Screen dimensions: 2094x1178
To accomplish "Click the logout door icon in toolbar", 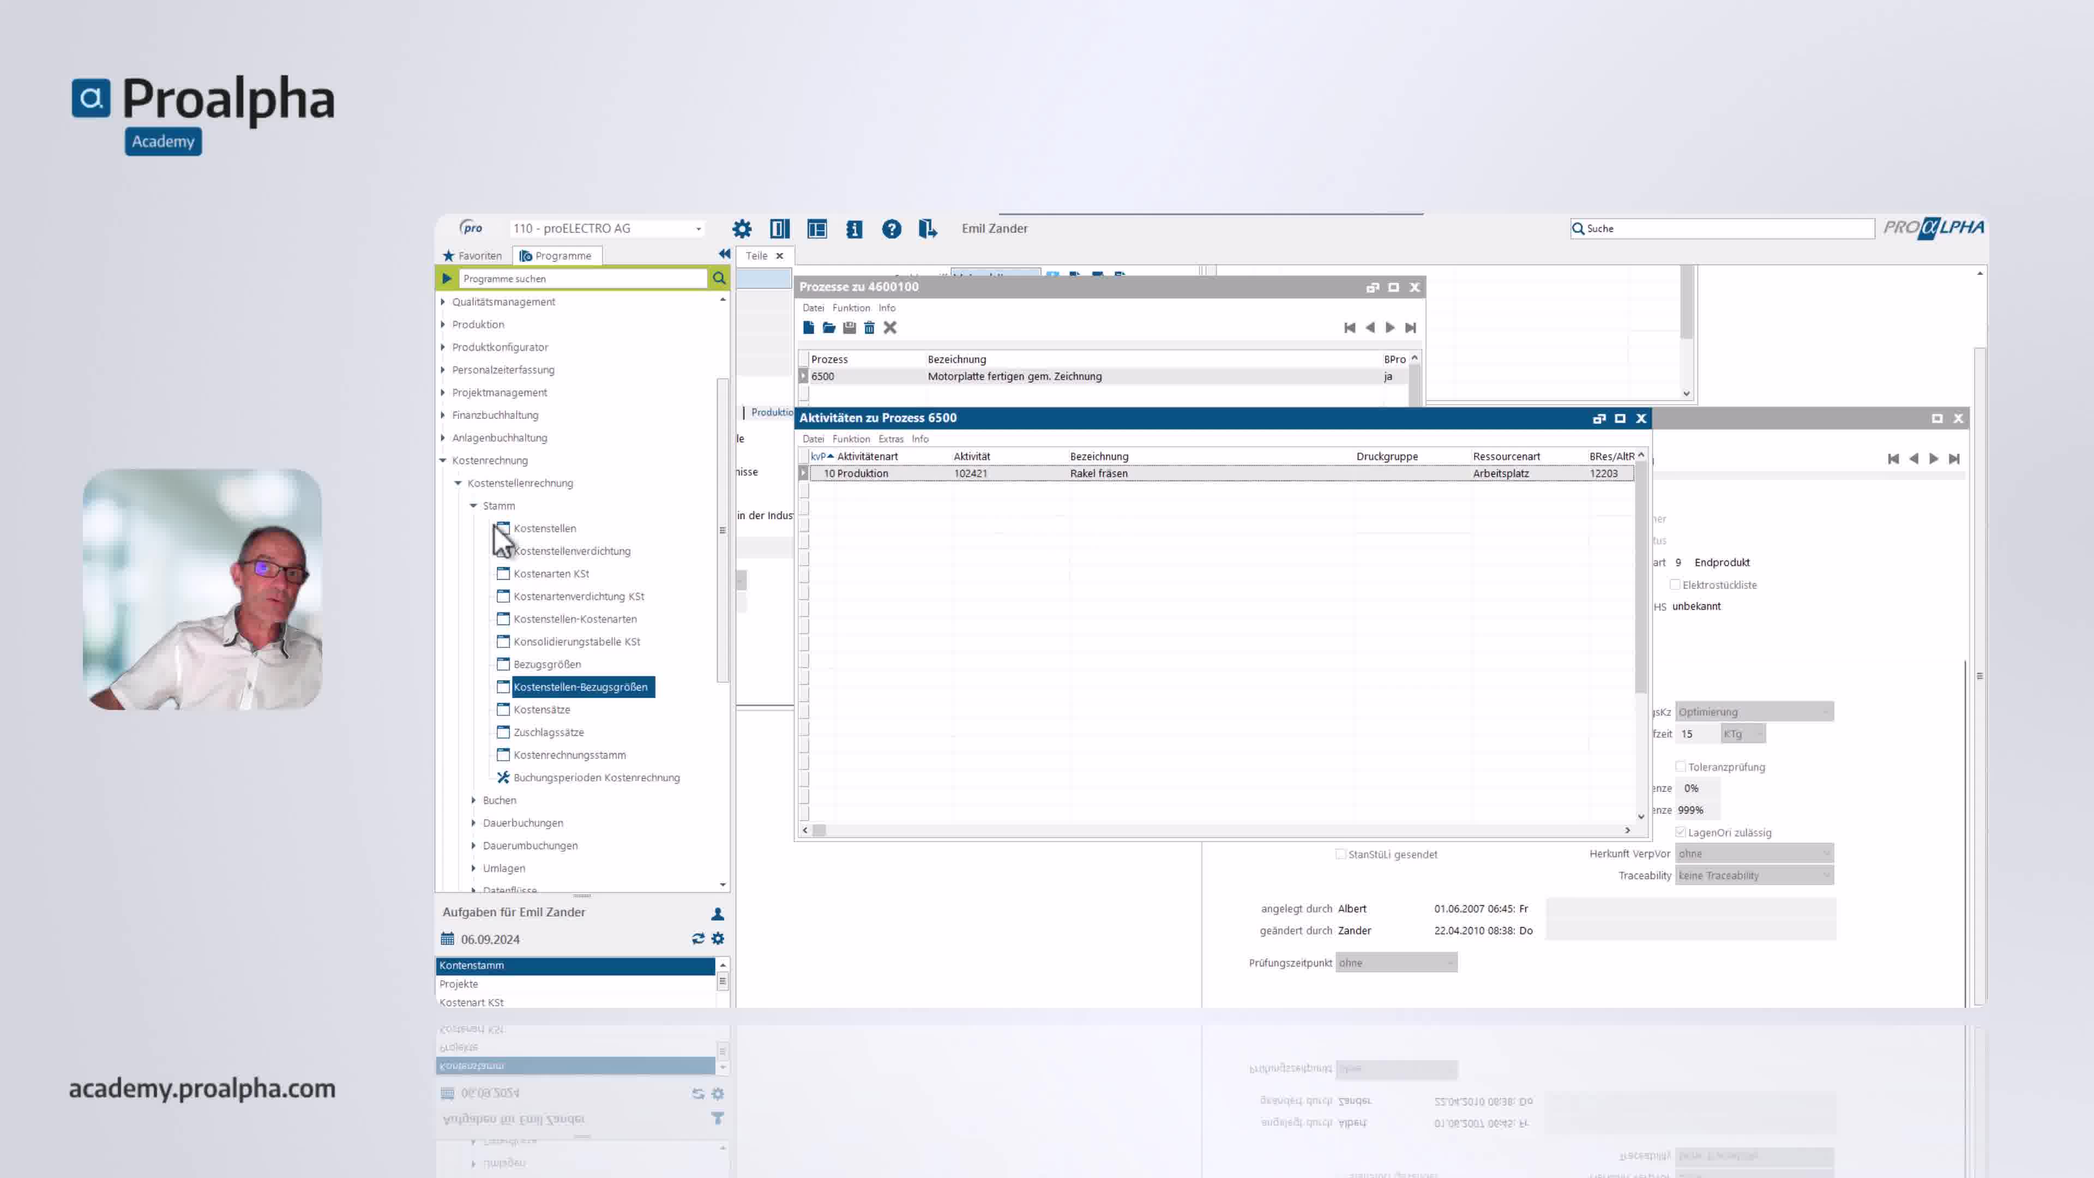I will pyautogui.click(x=928, y=229).
